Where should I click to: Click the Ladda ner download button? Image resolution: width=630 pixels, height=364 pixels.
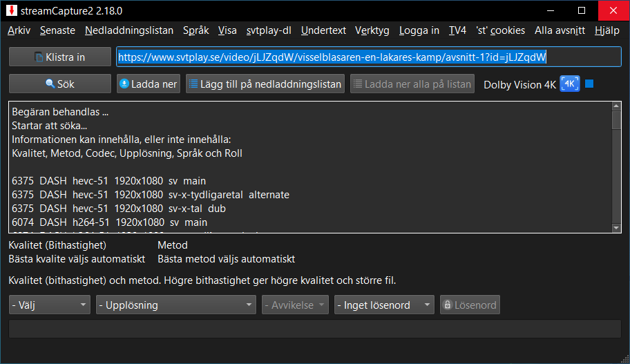click(149, 84)
